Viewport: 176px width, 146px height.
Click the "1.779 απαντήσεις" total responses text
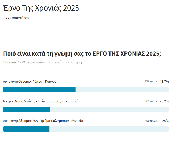pos(16,18)
